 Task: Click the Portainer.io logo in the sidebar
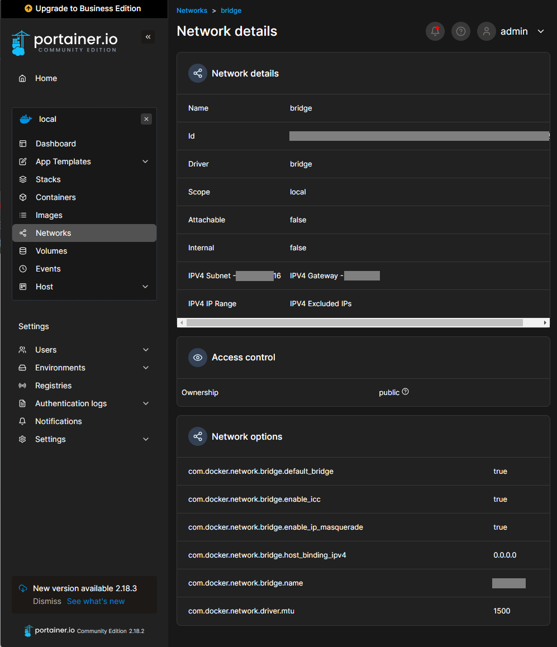tap(64, 43)
